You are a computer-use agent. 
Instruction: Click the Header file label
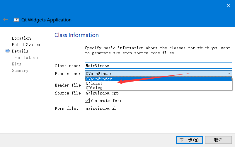click(x=69, y=85)
